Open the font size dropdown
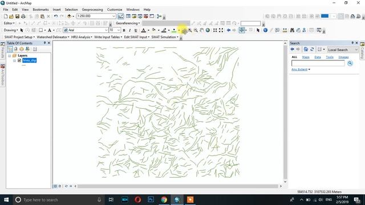 pyautogui.click(x=119, y=30)
